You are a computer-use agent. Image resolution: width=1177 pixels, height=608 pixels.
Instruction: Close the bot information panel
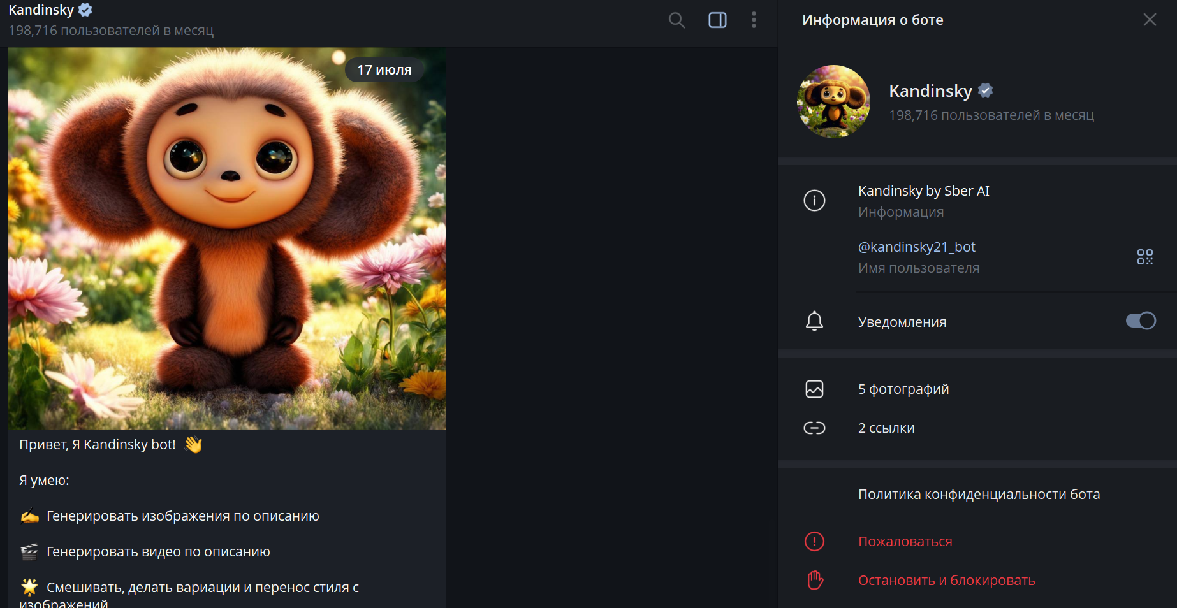[x=1150, y=20]
